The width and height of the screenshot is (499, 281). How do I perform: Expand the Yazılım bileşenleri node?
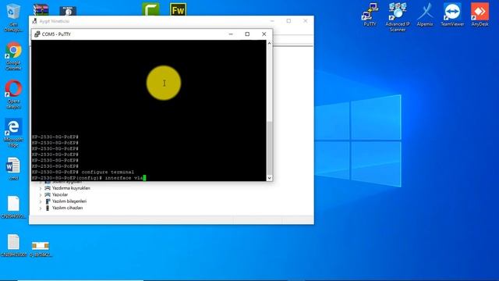coord(41,201)
